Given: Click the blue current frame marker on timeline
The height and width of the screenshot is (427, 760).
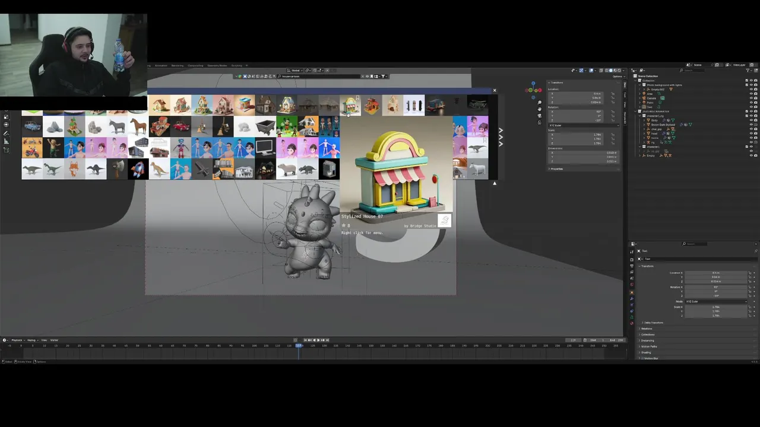Looking at the screenshot, I should tap(299, 346).
